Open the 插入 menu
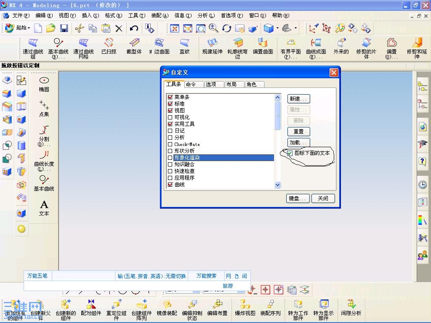Screen dimensions: 431x323 90,16
